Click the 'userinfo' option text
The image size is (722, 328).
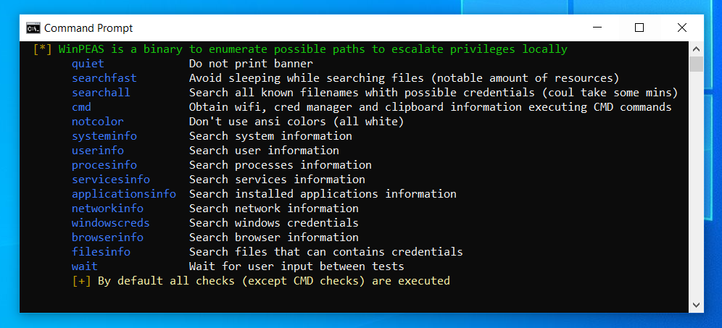pos(98,151)
